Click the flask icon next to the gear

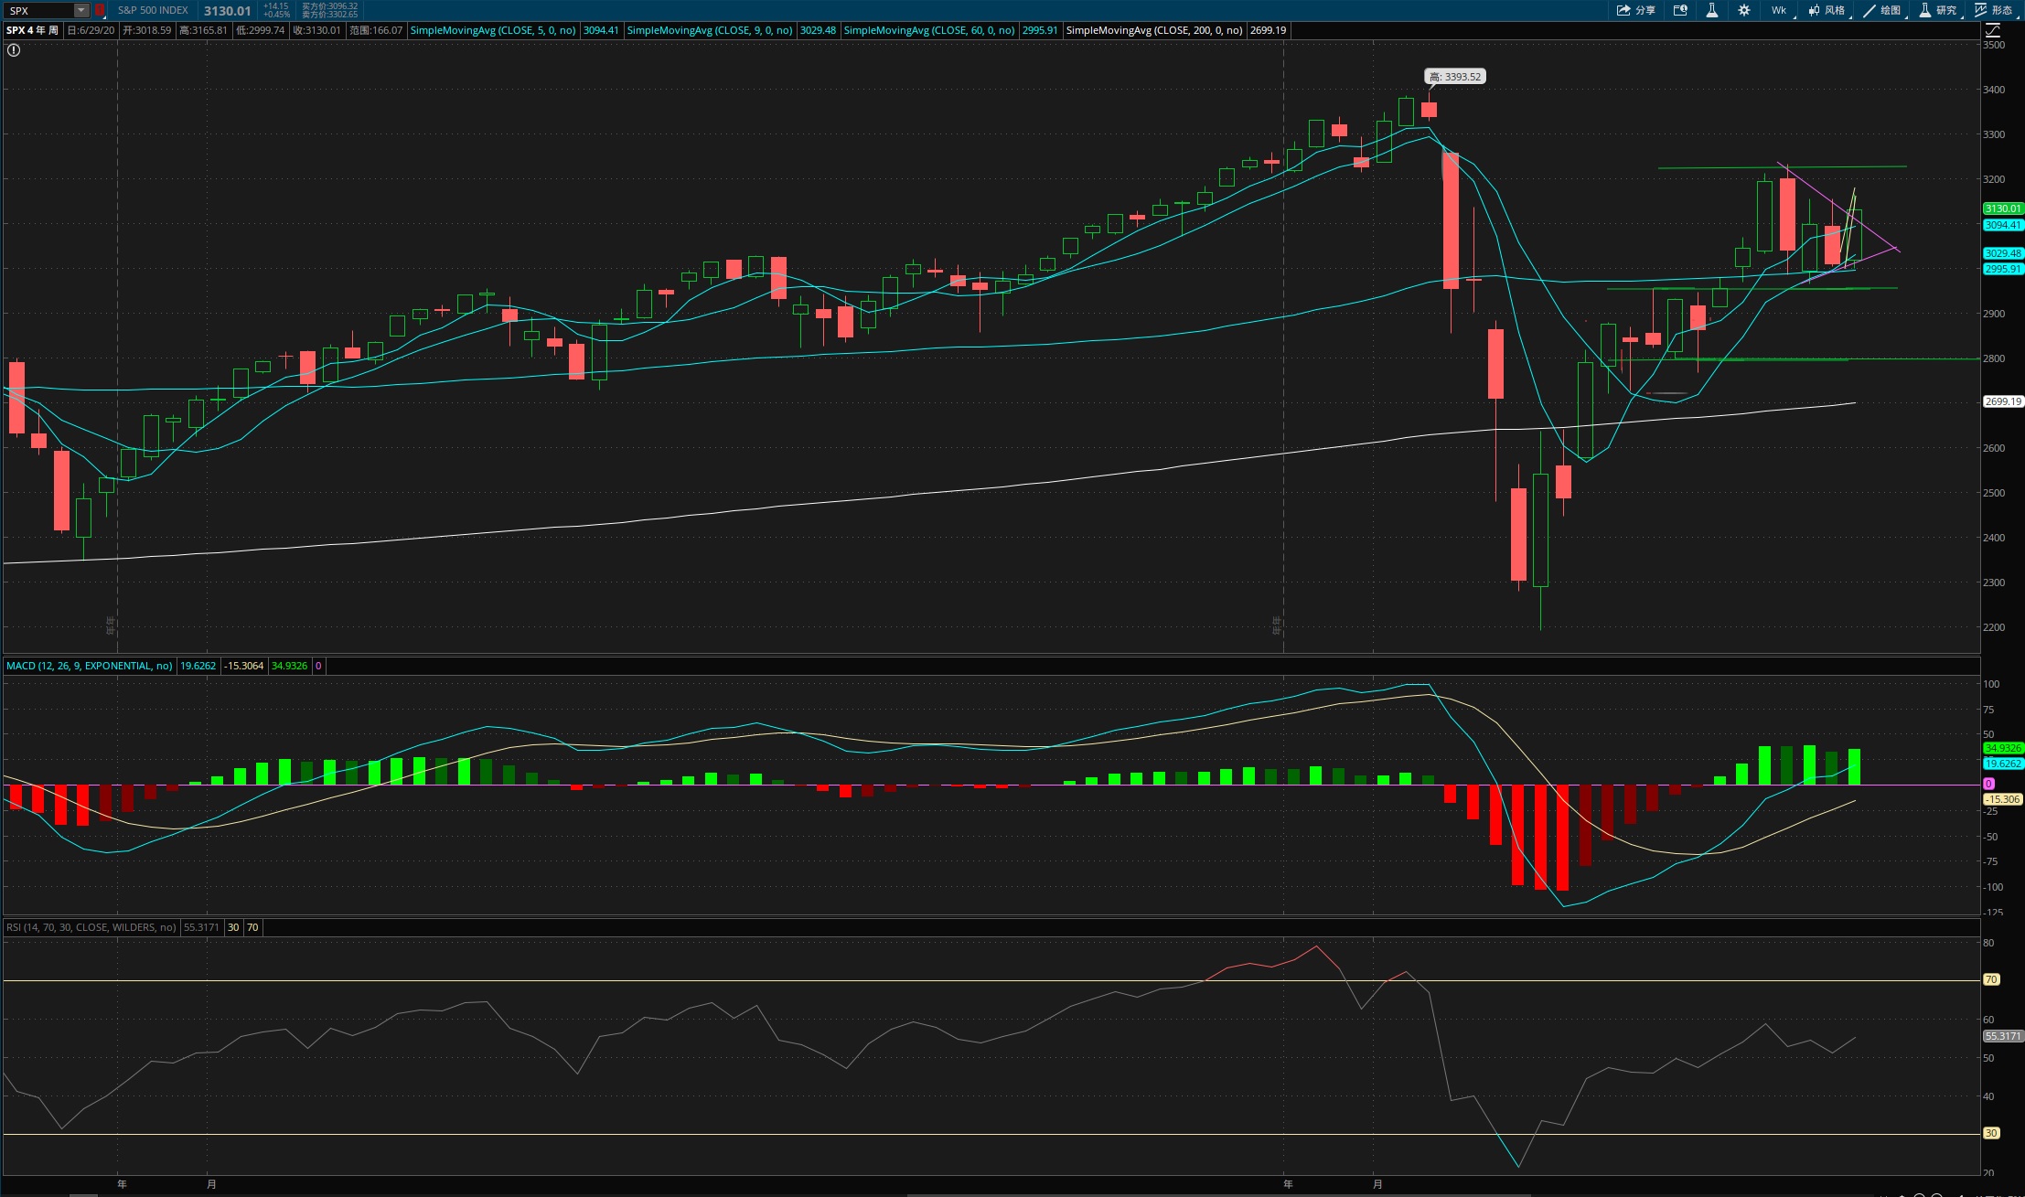pos(1711,10)
